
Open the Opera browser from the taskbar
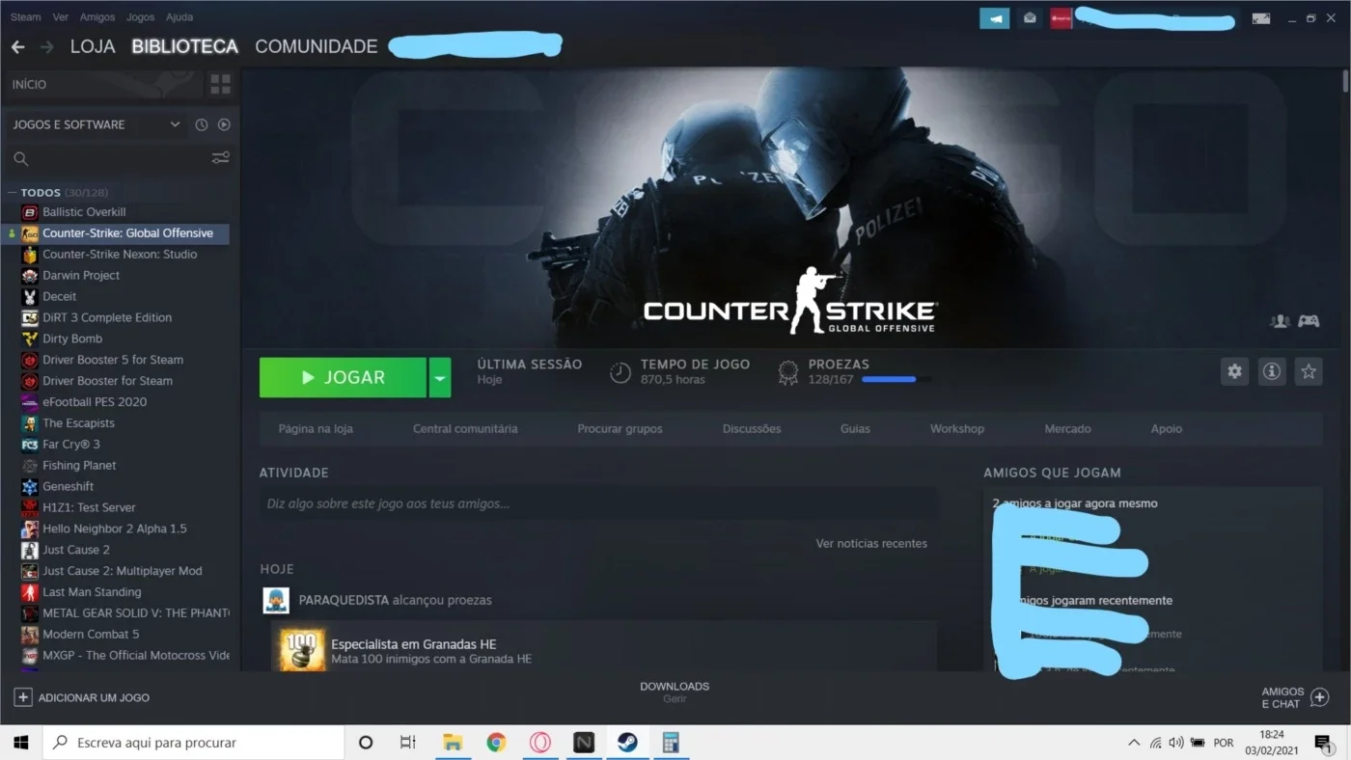540,743
